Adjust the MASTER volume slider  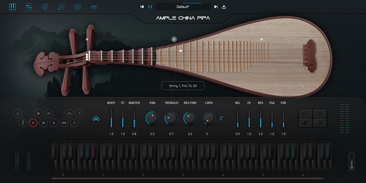pos(134,118)
